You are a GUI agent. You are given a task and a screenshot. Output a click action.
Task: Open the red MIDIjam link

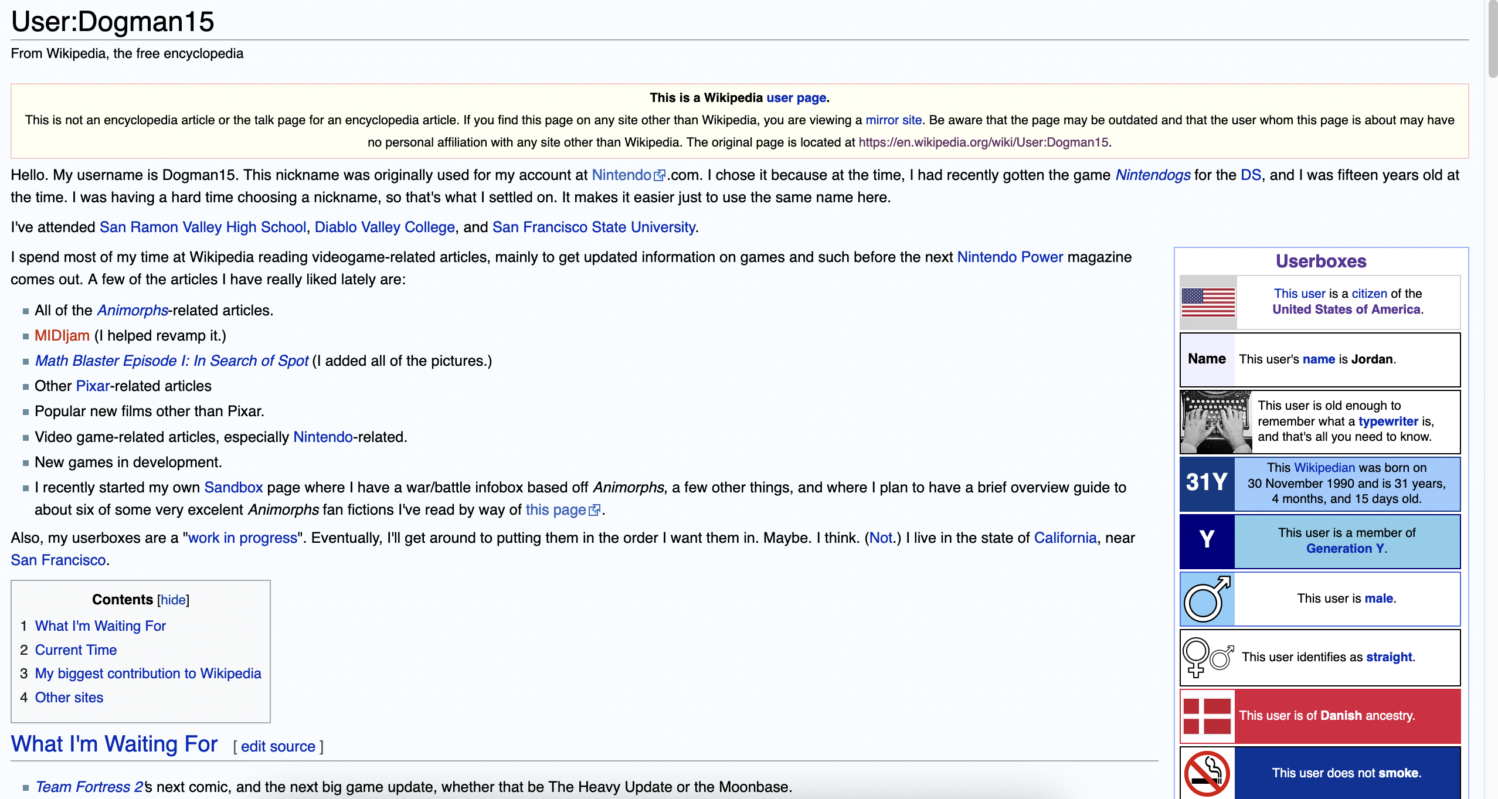click(62, 336)
